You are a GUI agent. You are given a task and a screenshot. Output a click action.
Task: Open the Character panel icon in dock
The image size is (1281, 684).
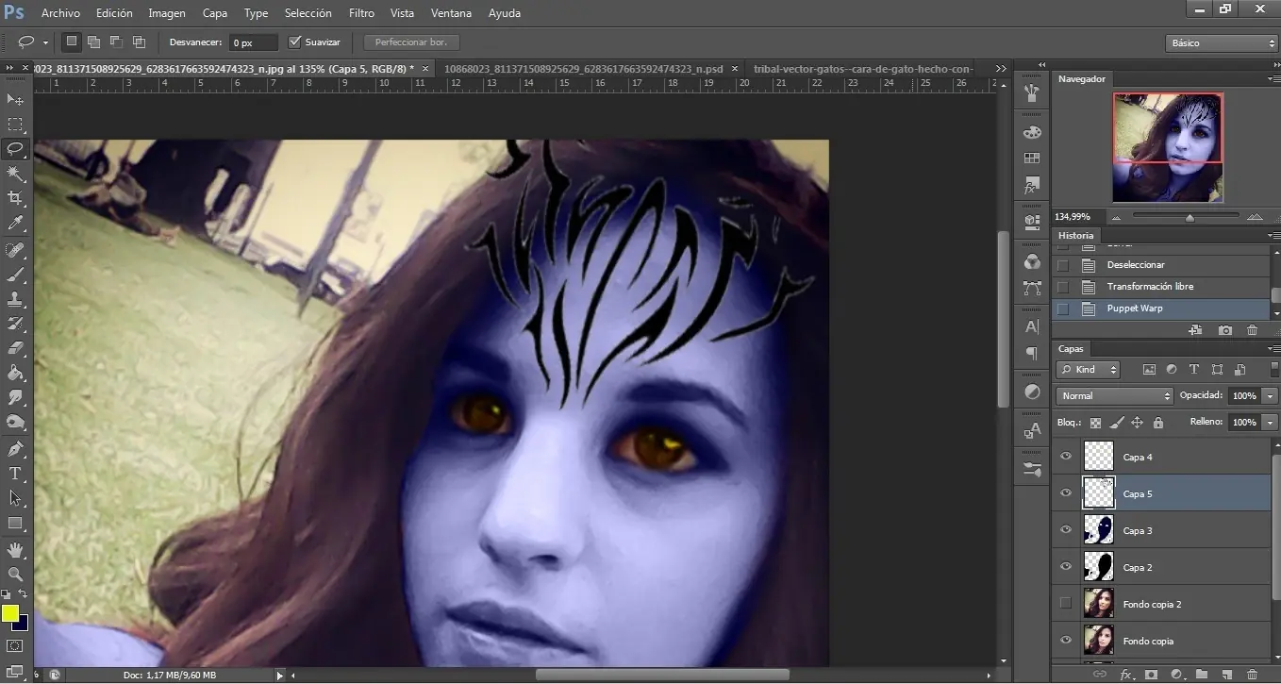click(1032, 327)
